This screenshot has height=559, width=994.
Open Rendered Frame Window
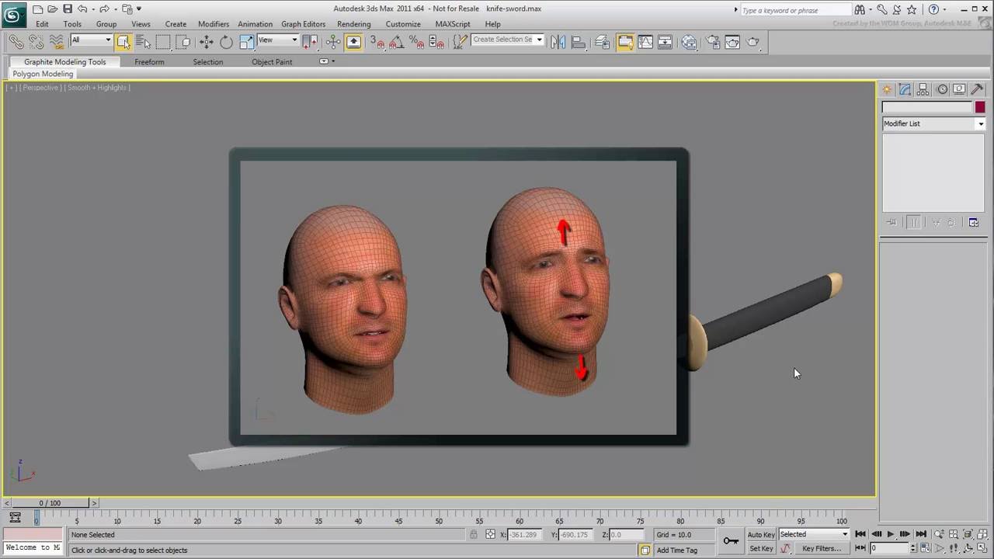(x=732, y=42)
